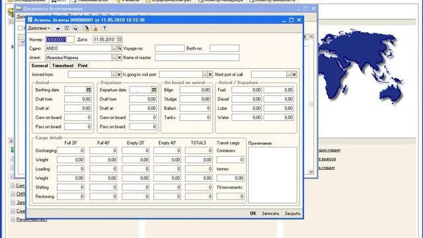The image size is (423, 238).
Task: Open the Судно selection list via ellipsis button
Action: pos(114,48)
